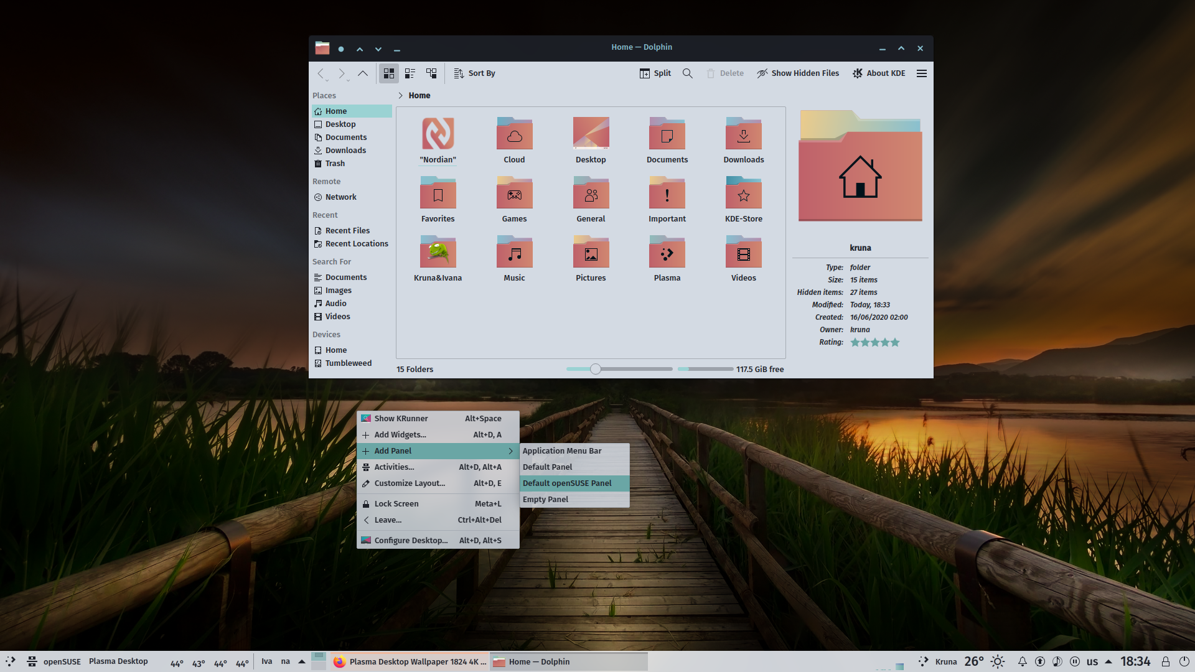This screenshot has height=672, width=1195.
Task: Select Documents in Places sidebar
Action: pyautogui.click(x=352, y=138)
